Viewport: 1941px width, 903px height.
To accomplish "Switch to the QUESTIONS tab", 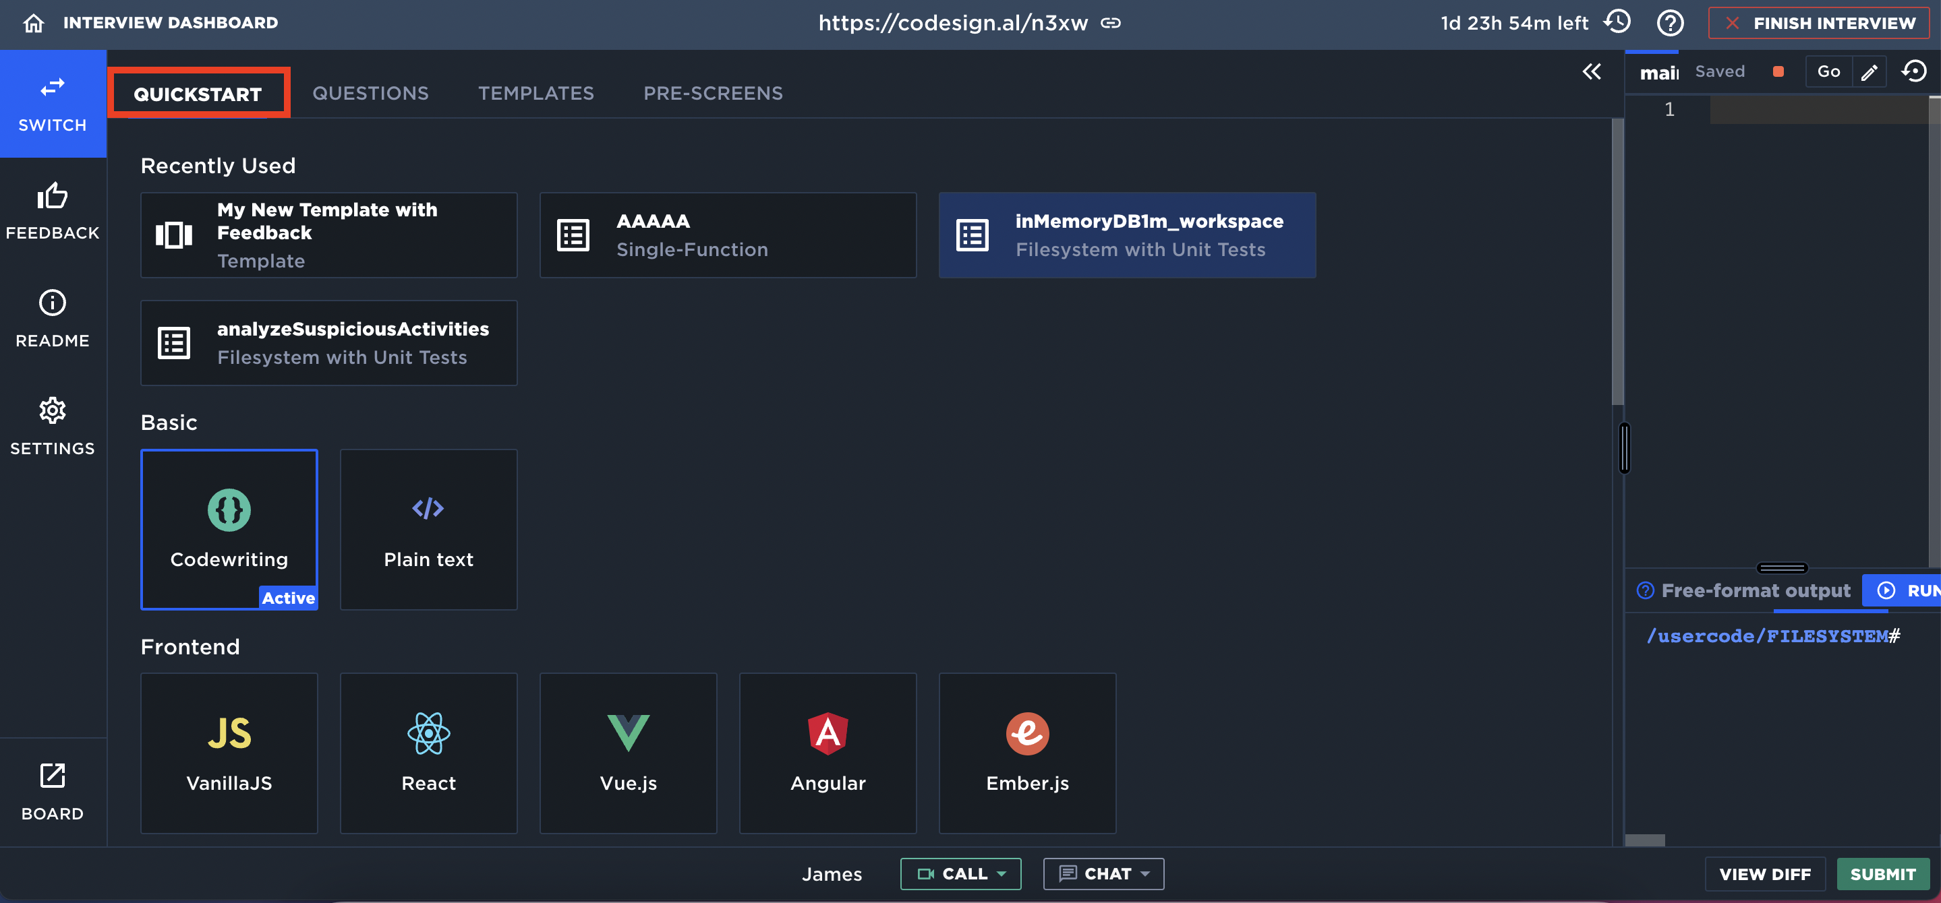I will (x=370, y=94).
